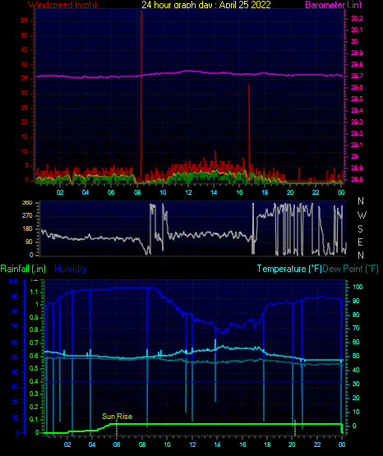Viewport: 383px width, 456px height.
Task: Click the N compass label at top of direction chart
Action: pyautogui.click(x=361, y=201)
